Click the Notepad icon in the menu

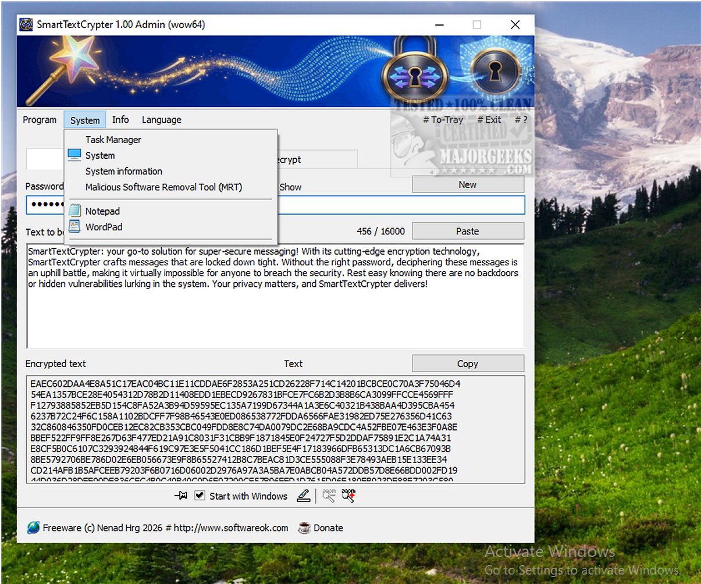coord(74,211)
